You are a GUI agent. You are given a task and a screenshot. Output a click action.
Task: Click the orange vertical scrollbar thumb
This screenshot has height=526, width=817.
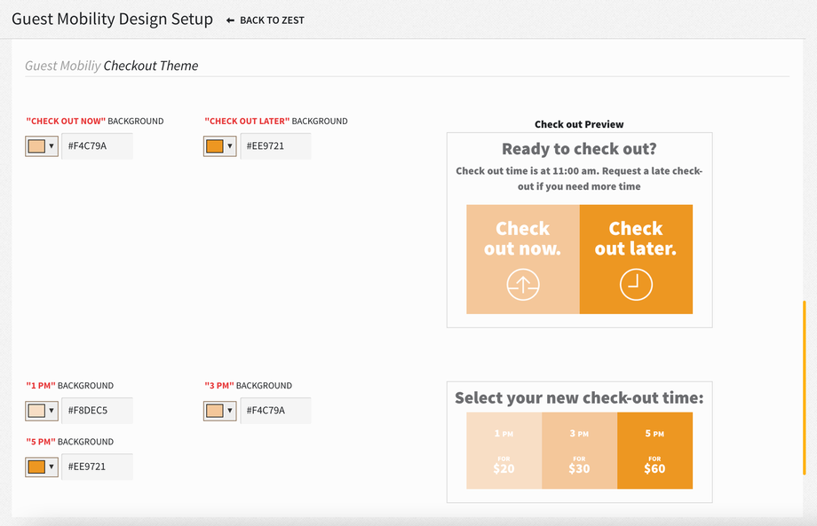805,388
